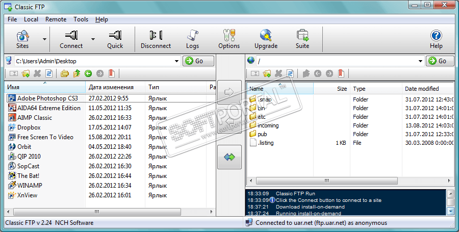Screen dimensions: 459x232
Task: Open the Local menu
Action: (x=31, y=19)
